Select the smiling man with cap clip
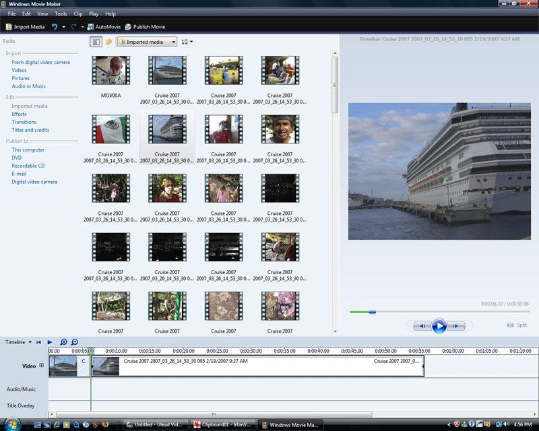Screen dimensions: 539x431 coord(280,129)
